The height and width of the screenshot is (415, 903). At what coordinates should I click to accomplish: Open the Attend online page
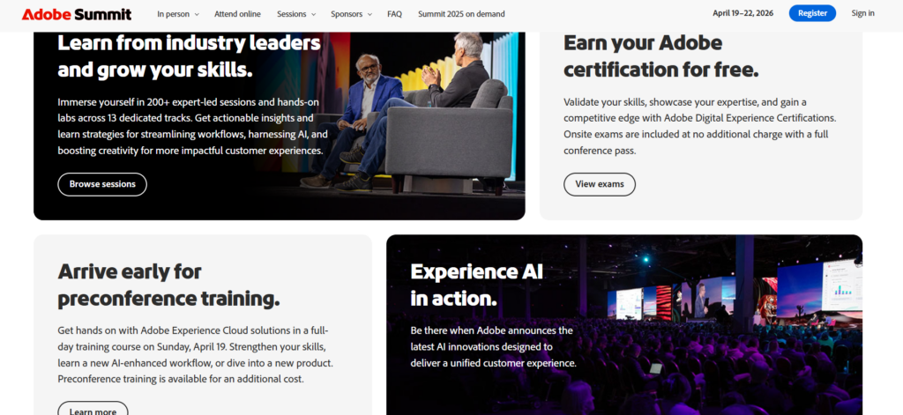click(x=237, y=14)
